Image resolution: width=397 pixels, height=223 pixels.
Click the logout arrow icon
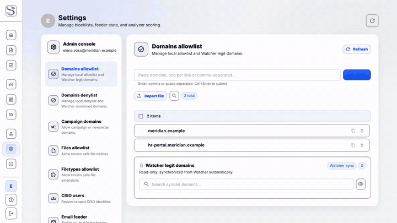click(11, 214)
